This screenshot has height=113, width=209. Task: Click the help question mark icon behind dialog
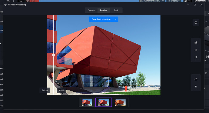point(206,73)
